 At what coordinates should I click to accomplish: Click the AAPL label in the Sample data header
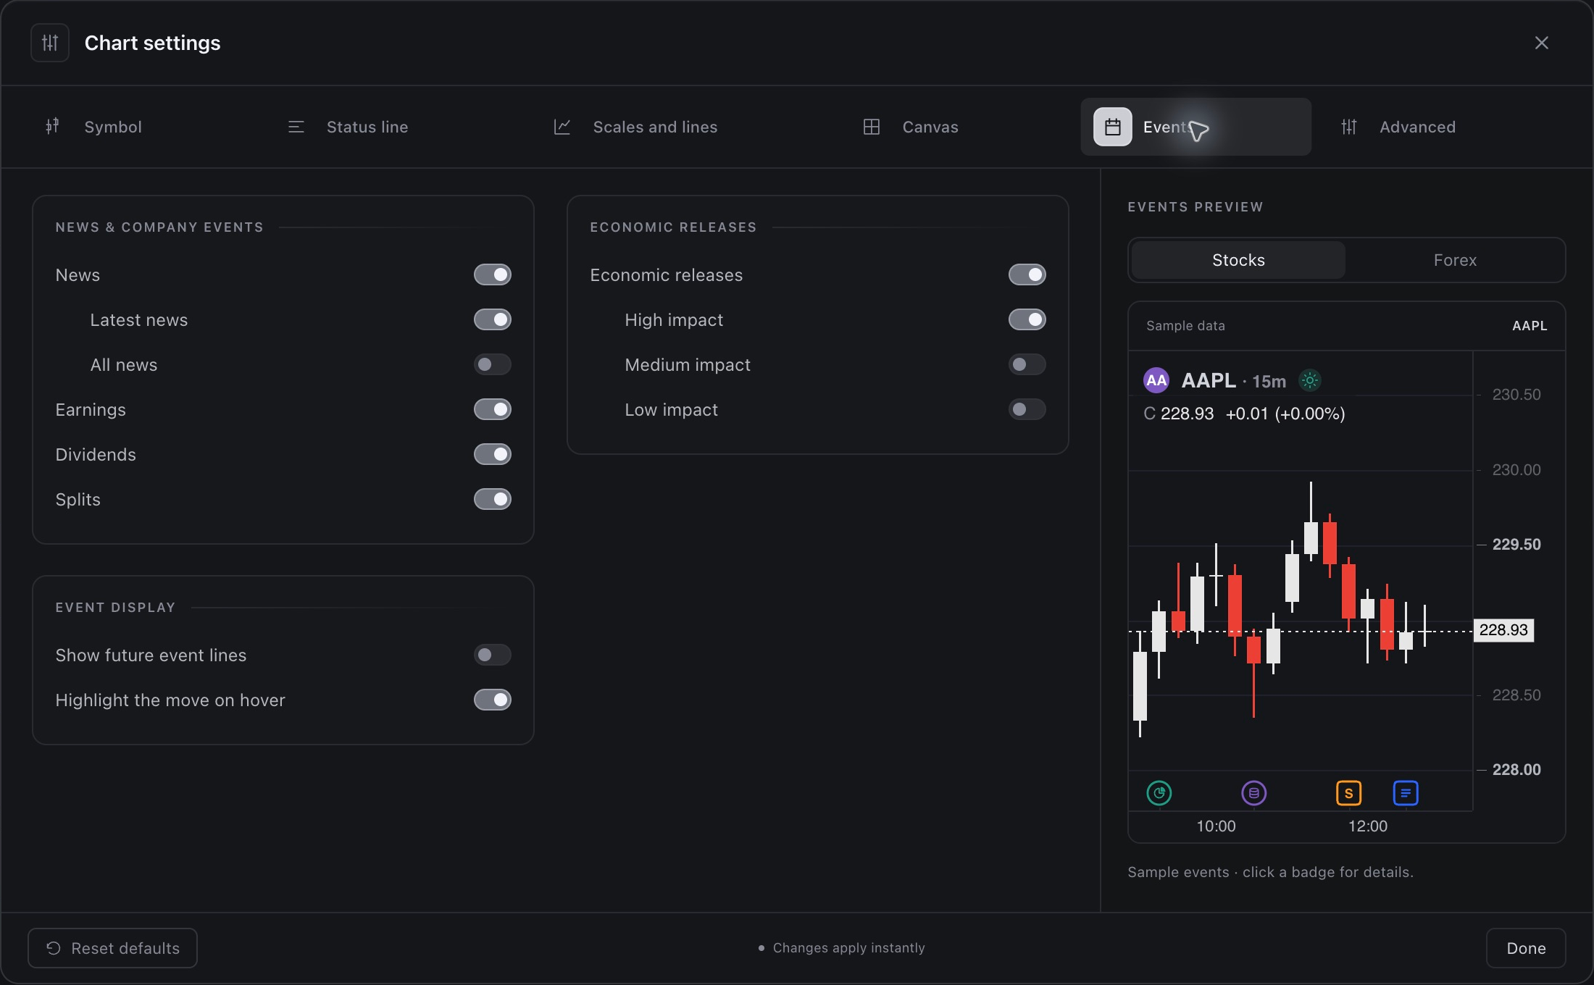click(1530, 326)
